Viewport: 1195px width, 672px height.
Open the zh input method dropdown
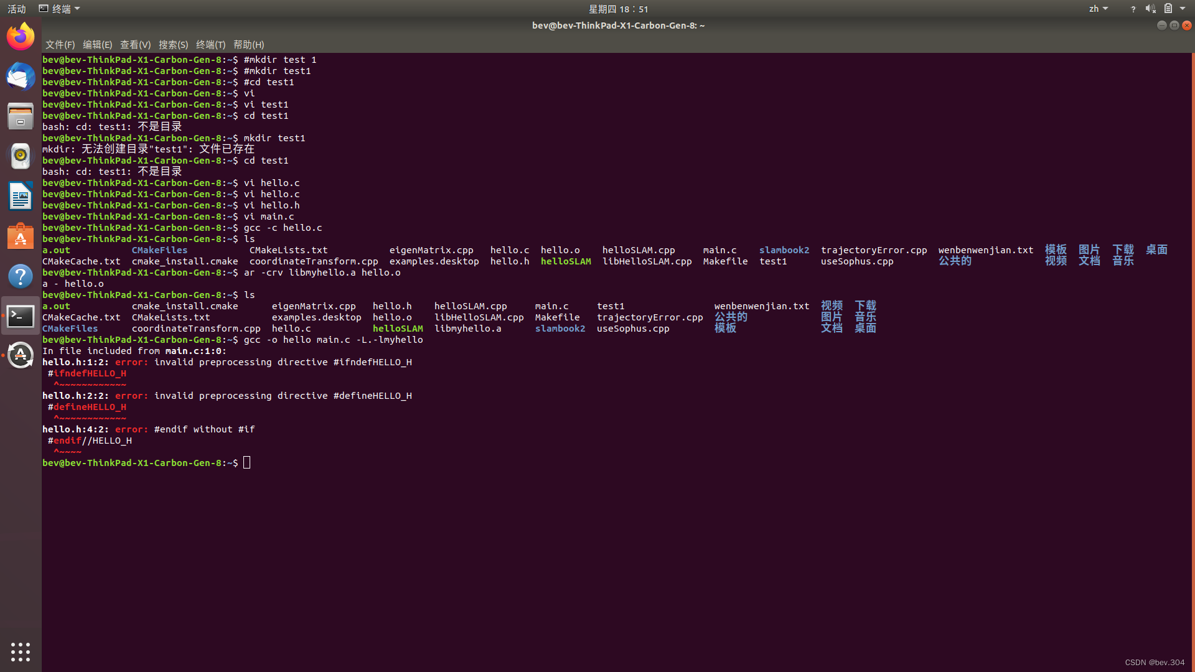tap(1099, 9)
